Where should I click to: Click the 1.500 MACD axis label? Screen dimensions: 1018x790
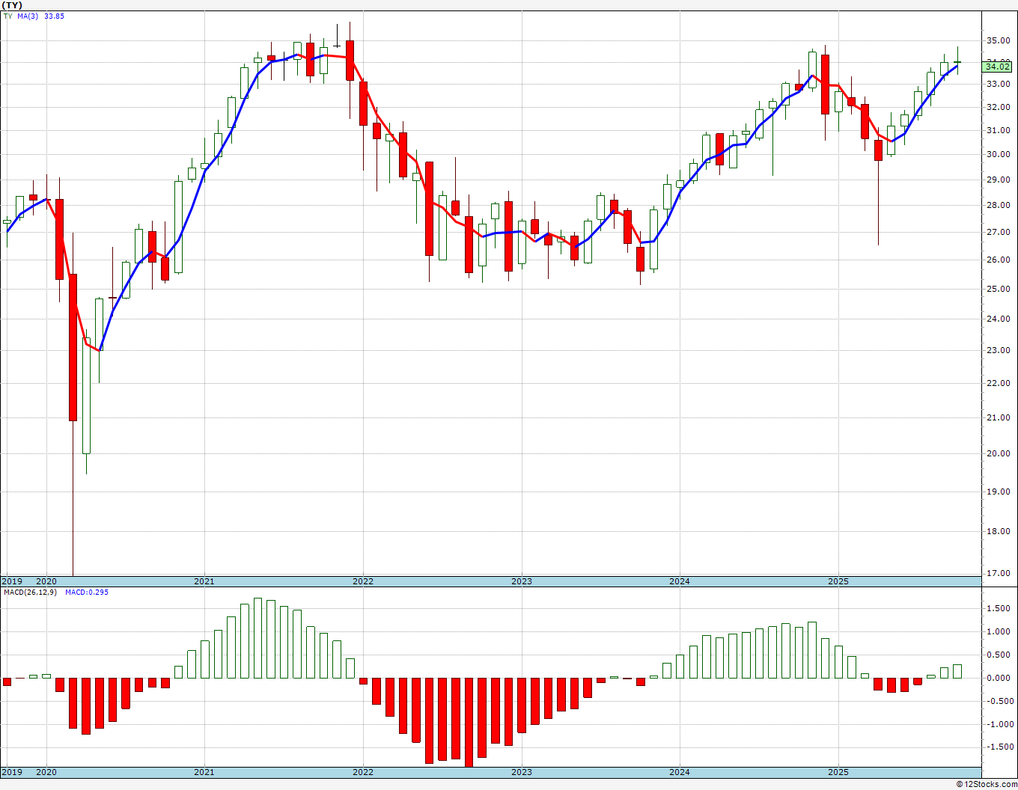pyautogui.click(x=999, y=609)
